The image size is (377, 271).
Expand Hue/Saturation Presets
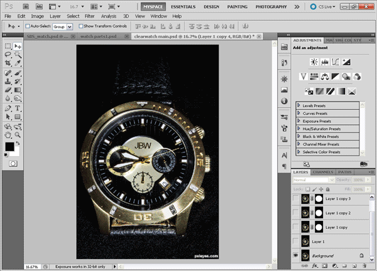pos(298,129)
